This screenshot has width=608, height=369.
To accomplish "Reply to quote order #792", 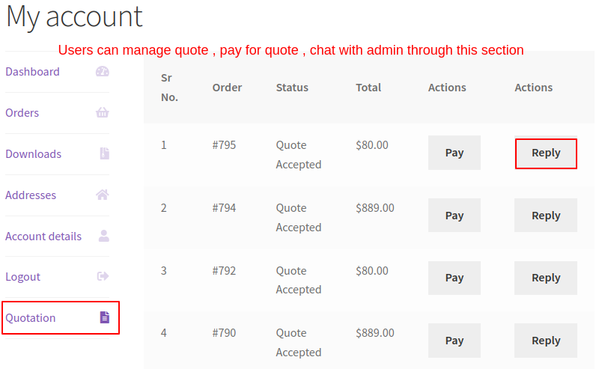I will coord(546,278).
